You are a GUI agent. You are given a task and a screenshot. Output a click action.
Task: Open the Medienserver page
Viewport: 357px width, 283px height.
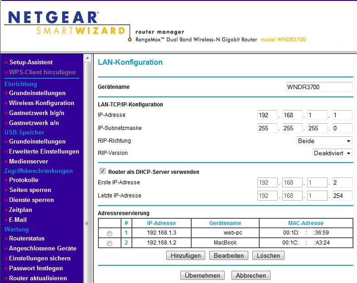coord(29,162)
